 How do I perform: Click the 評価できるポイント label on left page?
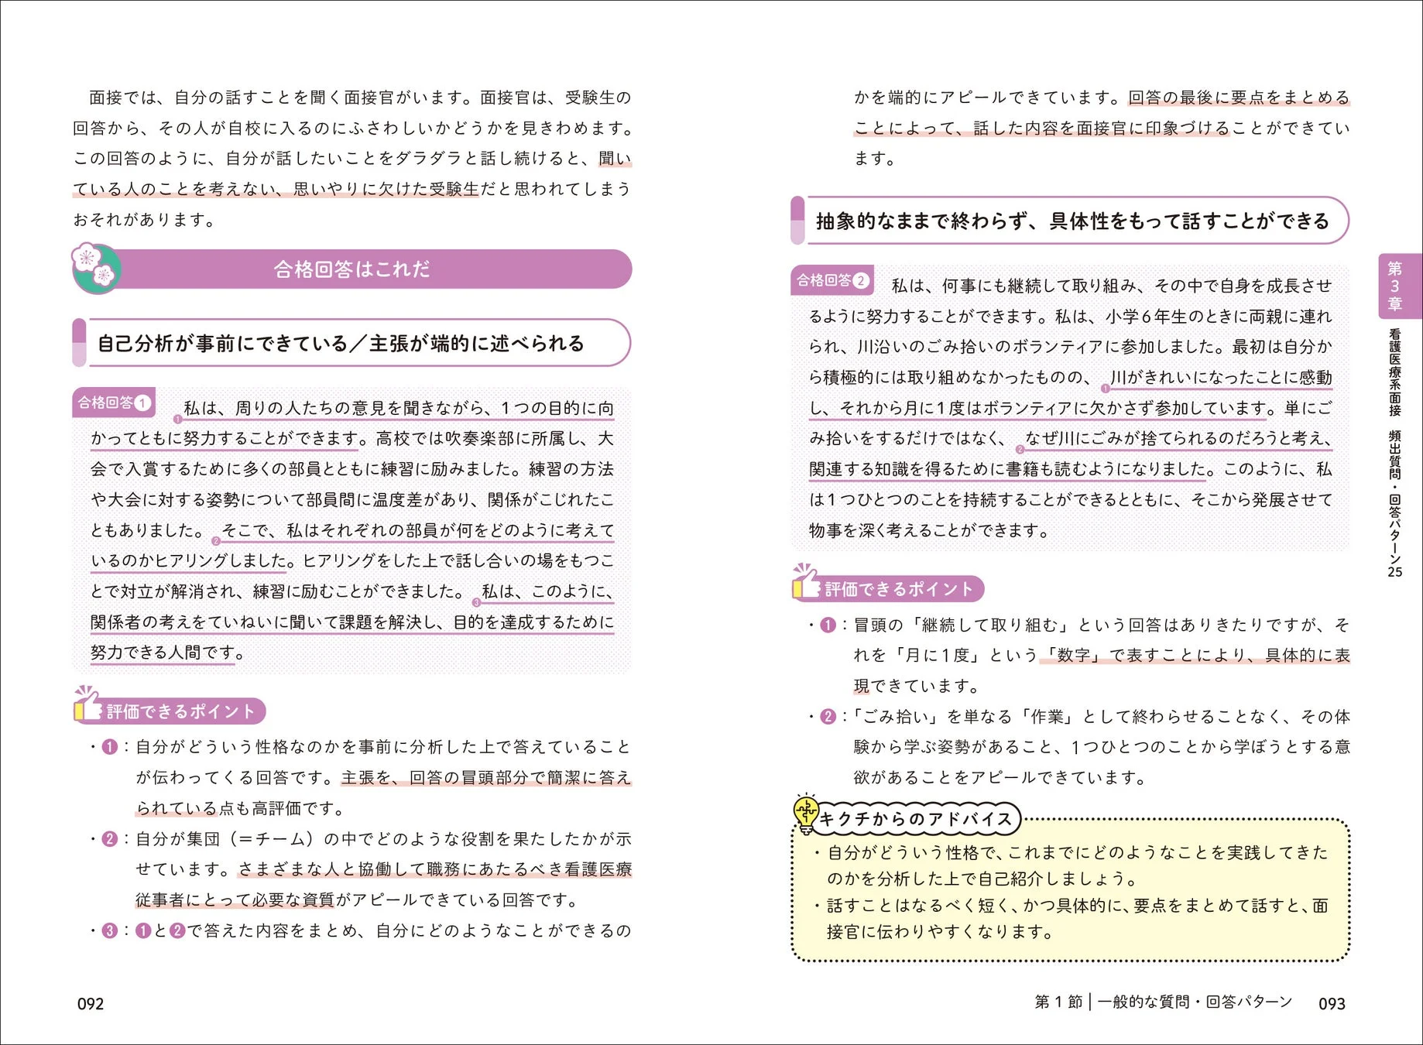(180, 711)
